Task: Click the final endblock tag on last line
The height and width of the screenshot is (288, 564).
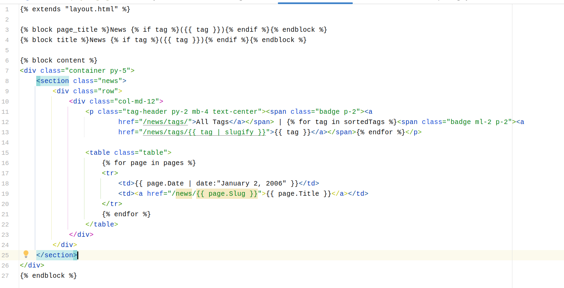Action: [x=48, y=276]
